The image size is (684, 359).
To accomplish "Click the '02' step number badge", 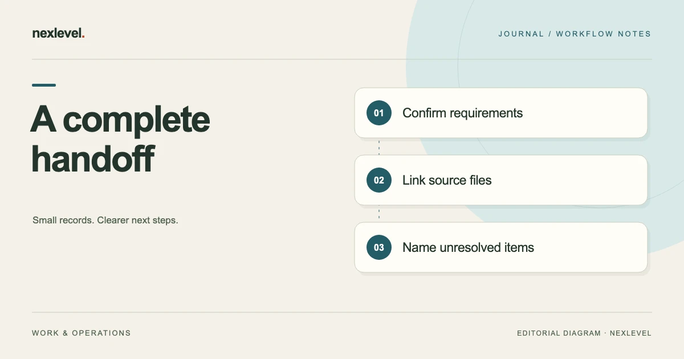I will (x=379, y=180).
